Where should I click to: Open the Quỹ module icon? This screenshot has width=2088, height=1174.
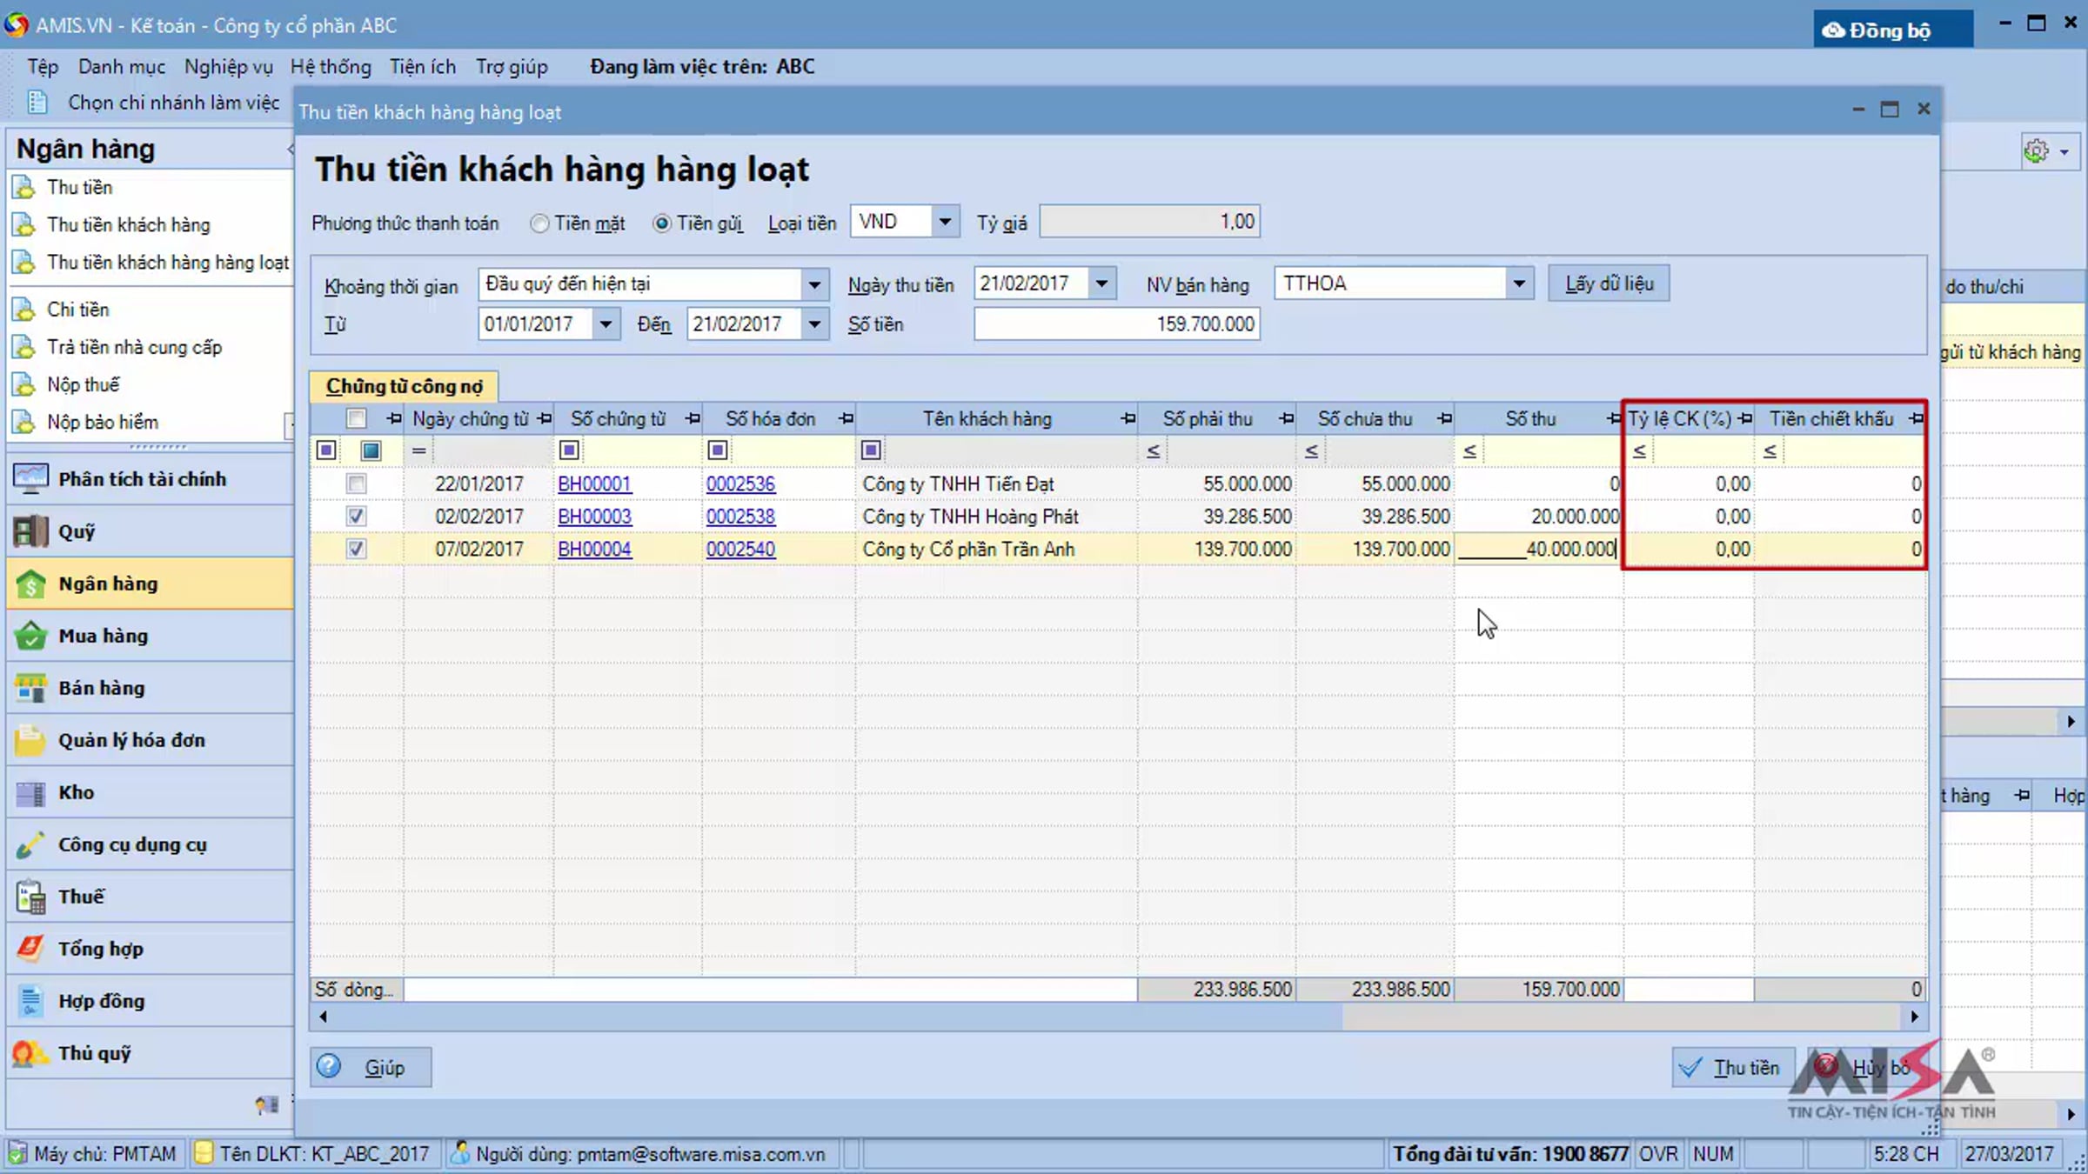[30, 531]
